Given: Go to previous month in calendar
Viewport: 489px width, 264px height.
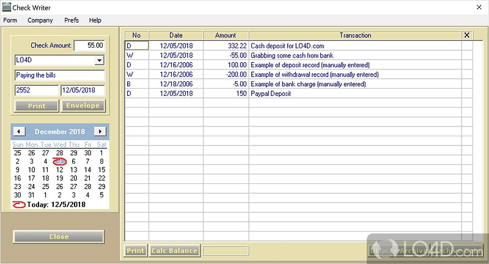Looking at the screenshot, I should pos(20,131).
